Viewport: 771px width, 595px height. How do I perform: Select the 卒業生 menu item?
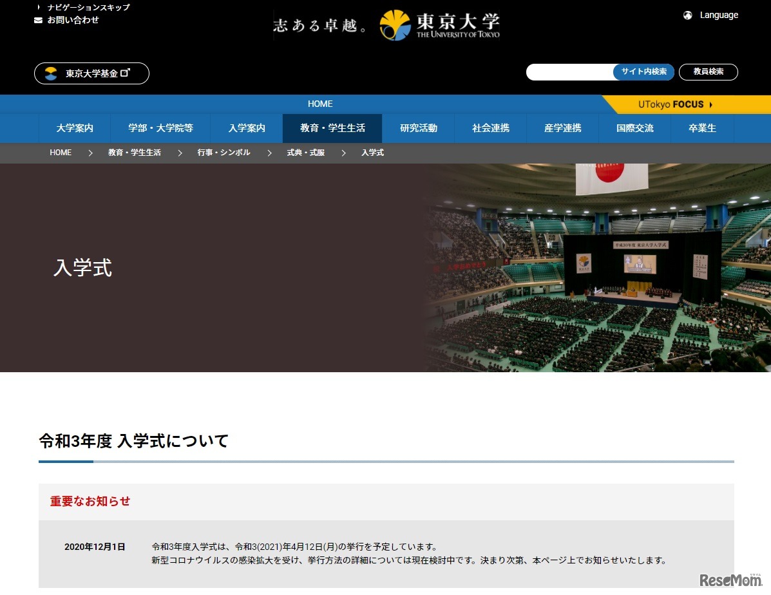701,128
